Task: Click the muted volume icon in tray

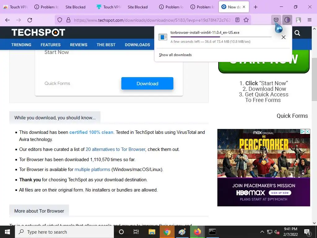Action: (x=277, y=232)
